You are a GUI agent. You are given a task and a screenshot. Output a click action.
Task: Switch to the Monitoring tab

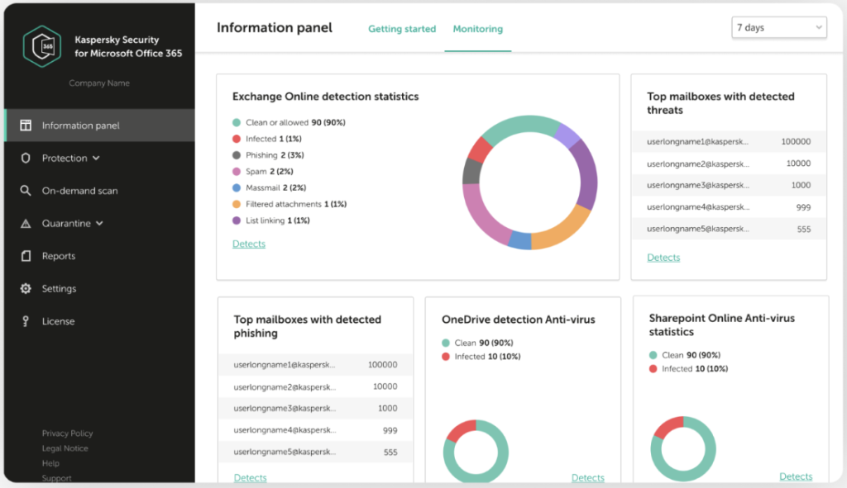click(477, 29)
